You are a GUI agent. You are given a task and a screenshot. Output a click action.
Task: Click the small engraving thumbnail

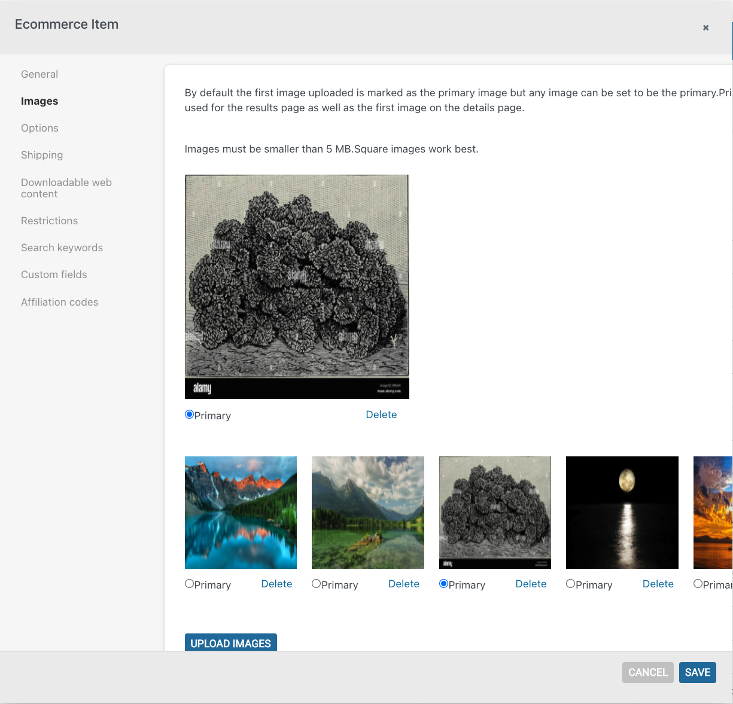495,513
